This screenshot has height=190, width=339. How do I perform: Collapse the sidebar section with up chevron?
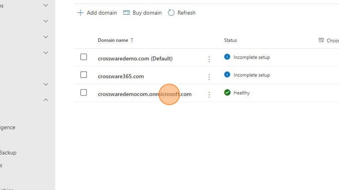pyautogui.click(x=46, y=100)
